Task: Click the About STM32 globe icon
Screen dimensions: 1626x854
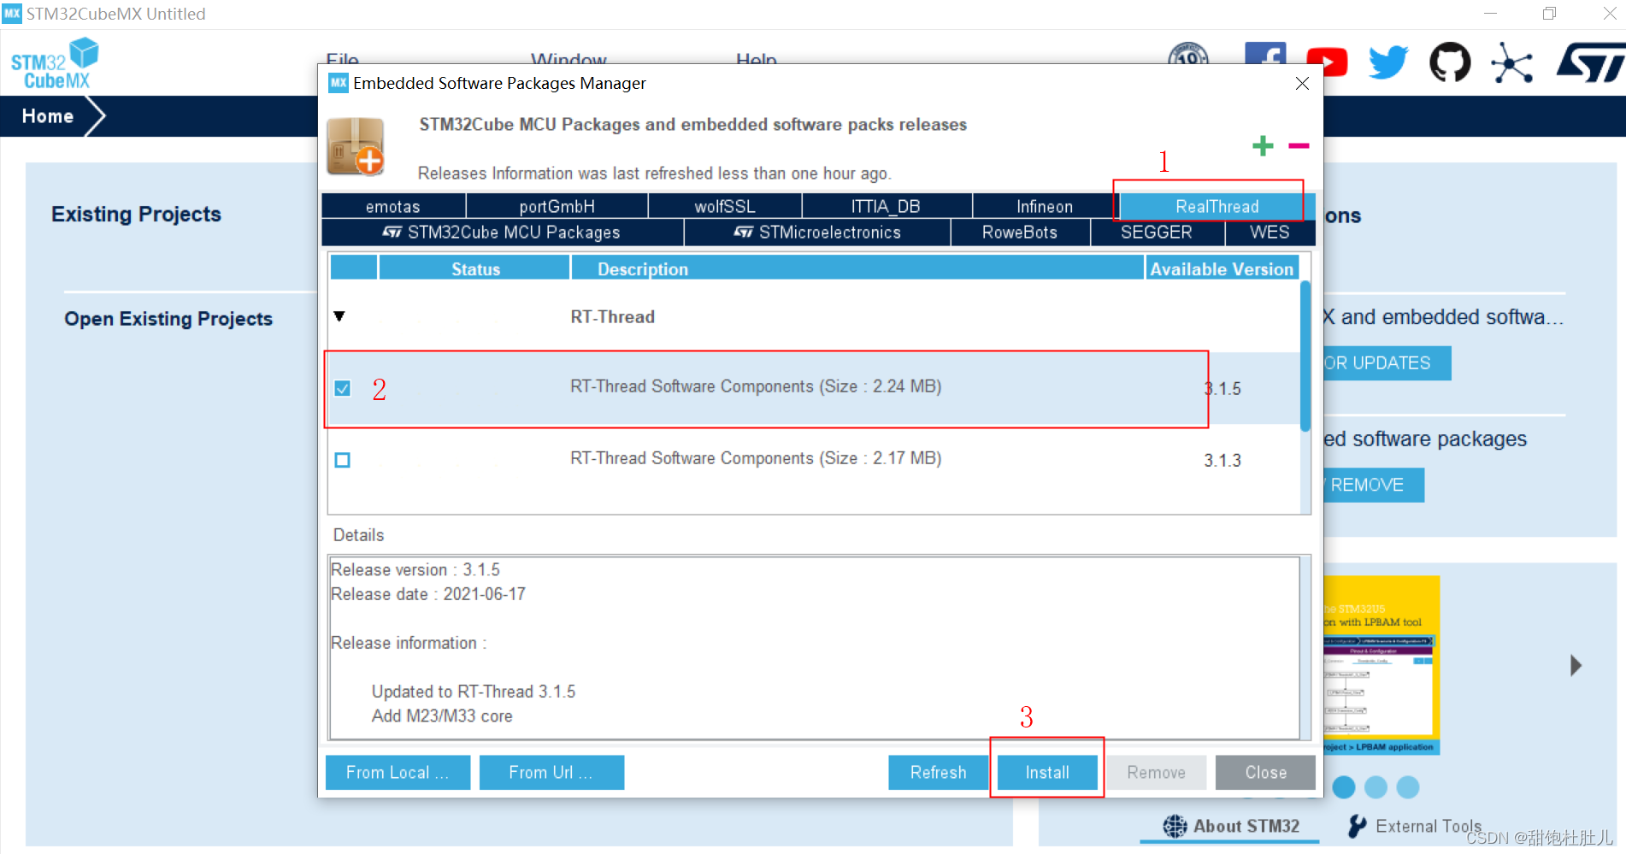Action: point(1175,826)
